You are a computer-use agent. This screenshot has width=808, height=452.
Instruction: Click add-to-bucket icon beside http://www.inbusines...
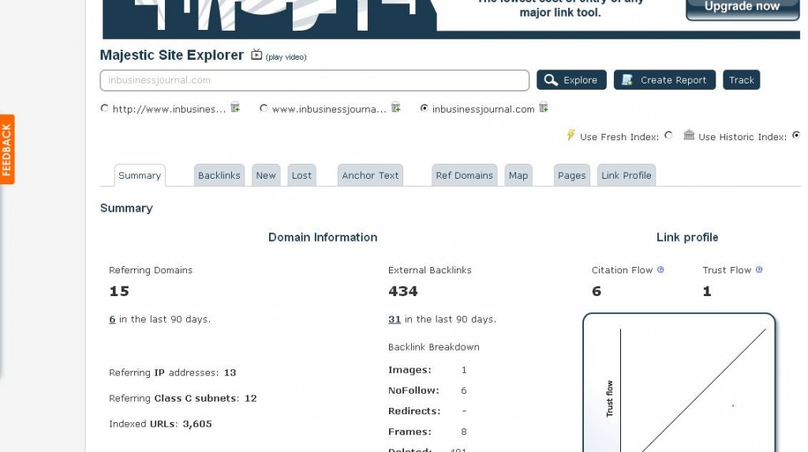click(x=235, y=107)
